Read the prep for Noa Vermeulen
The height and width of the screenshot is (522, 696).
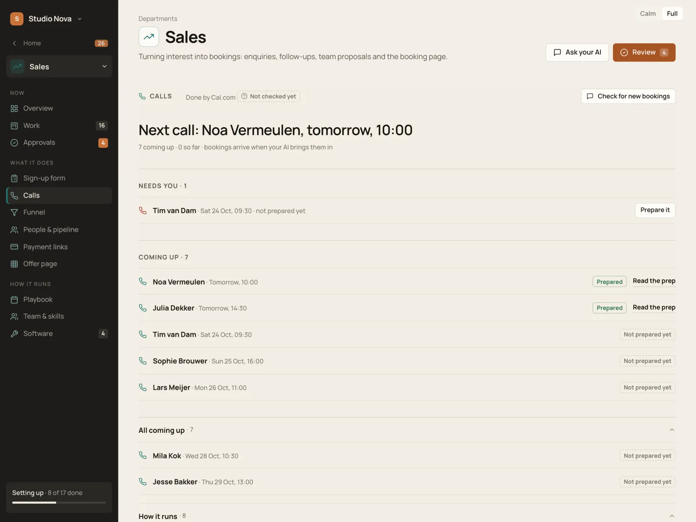[654, 281]
